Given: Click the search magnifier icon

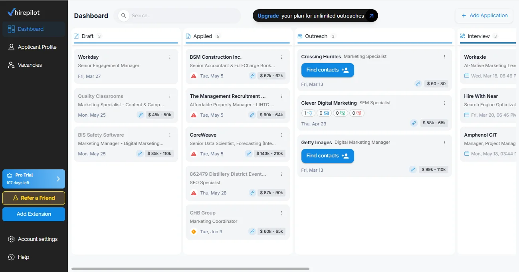Looking at the screenshot, I should pos(124,16).
